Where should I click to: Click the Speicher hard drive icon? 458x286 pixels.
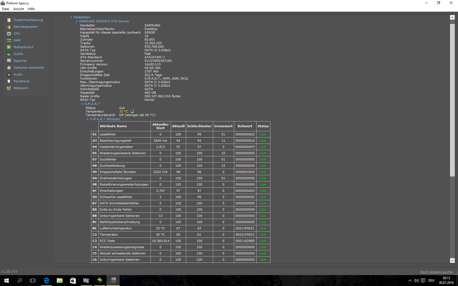9,61
